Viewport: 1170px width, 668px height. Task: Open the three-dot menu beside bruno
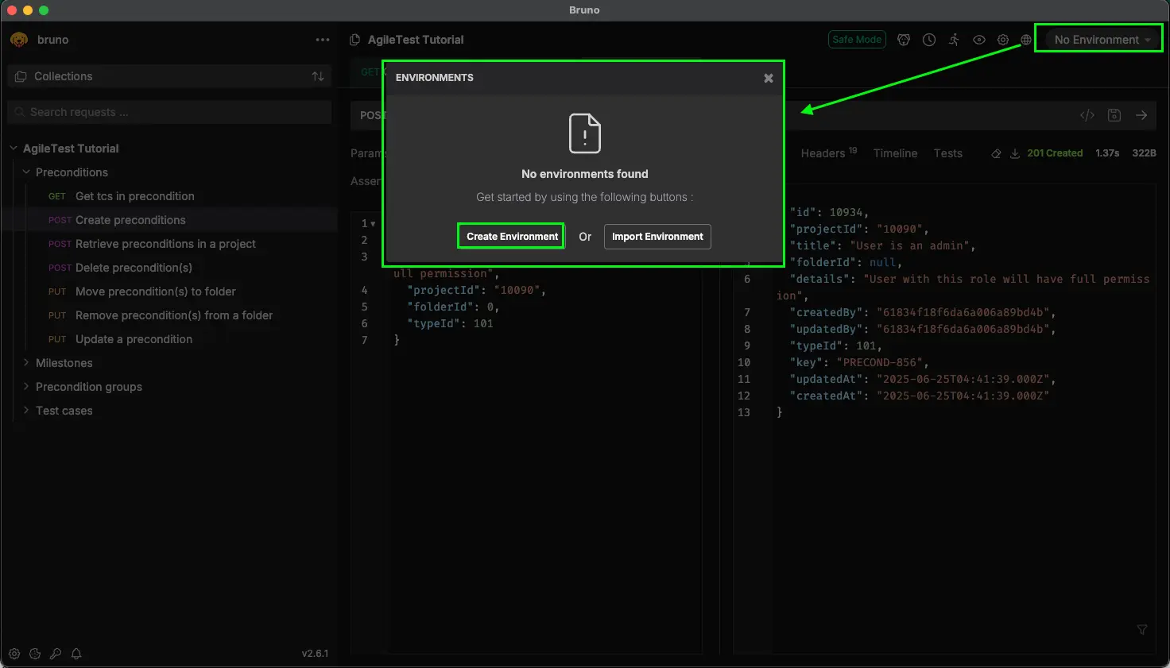(322, 40)
